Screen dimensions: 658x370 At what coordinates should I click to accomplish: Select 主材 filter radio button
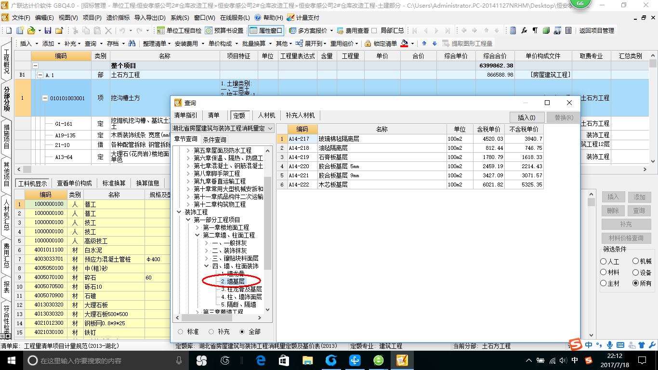point(604,283)
